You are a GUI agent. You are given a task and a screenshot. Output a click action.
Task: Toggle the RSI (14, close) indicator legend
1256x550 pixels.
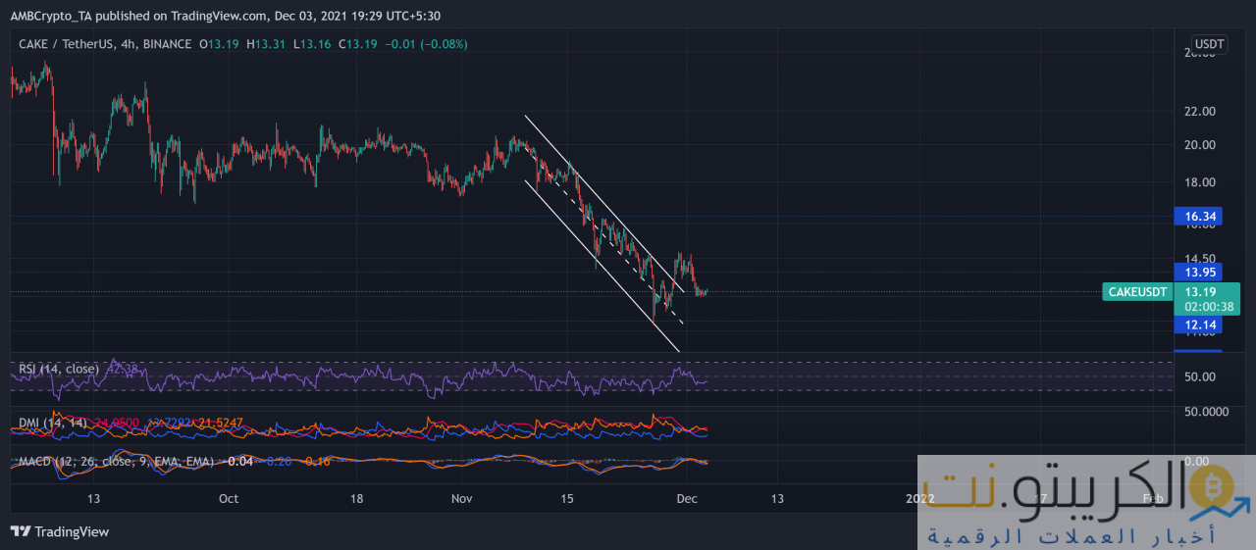[x=58, y=369]
